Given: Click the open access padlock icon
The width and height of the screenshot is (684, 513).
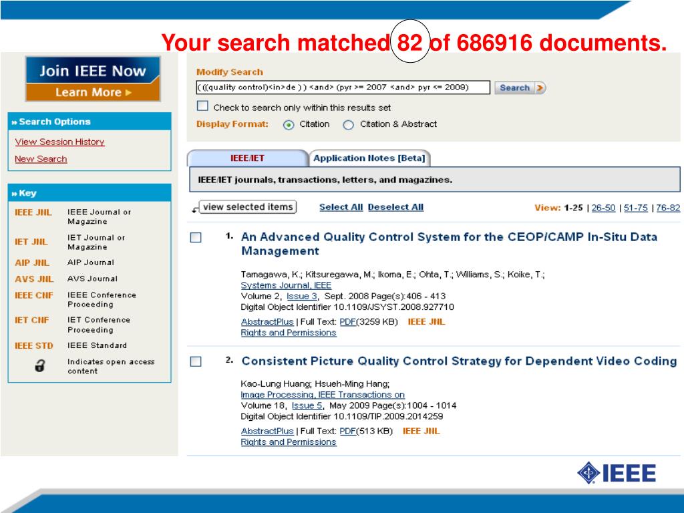Looking at the screenshot, I should point(39,365).
